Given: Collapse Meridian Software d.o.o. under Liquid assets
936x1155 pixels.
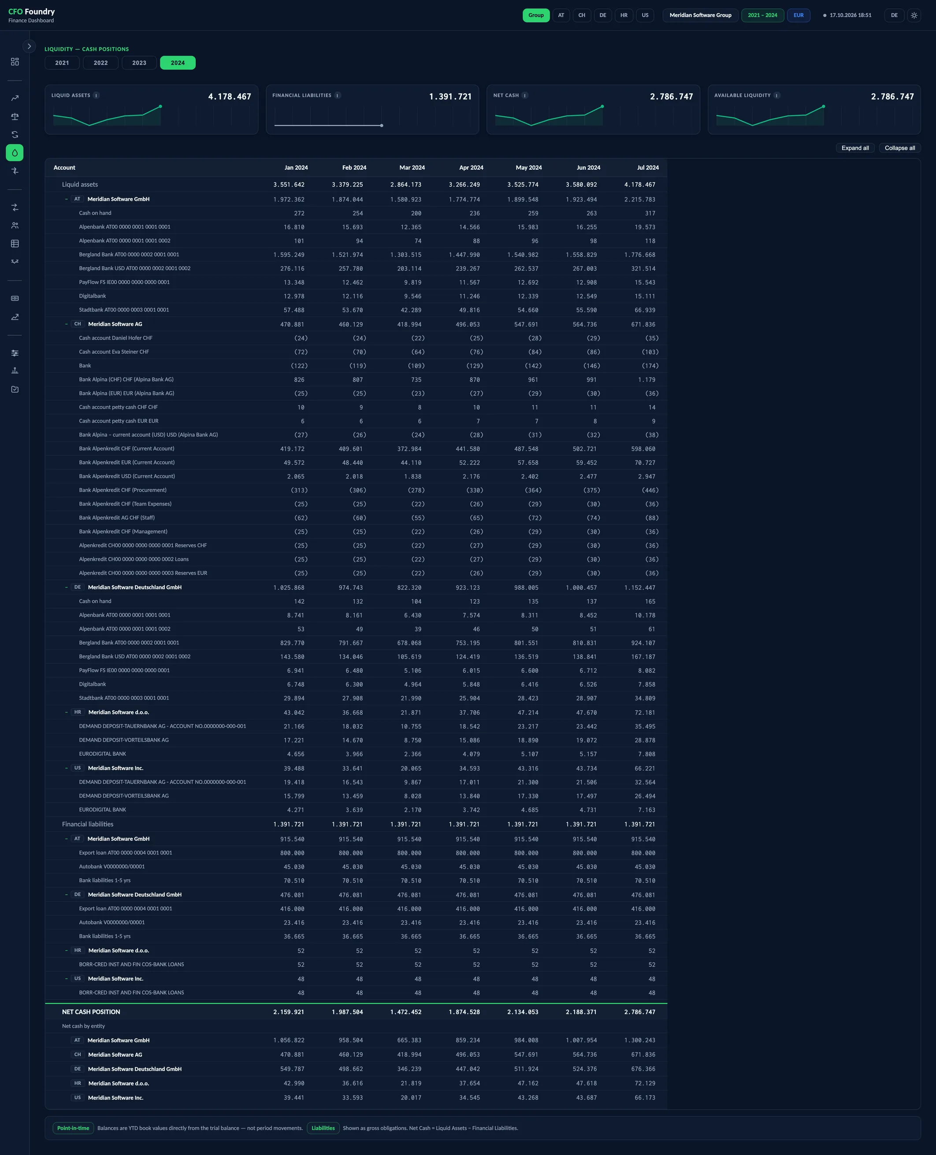Looking at the screenshot, I should pos(66,712).
